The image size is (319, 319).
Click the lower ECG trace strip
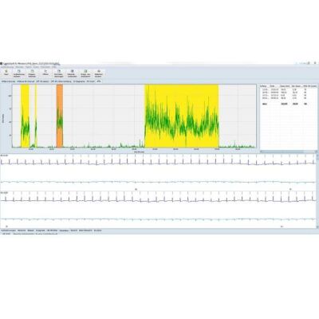coord(158,209)
